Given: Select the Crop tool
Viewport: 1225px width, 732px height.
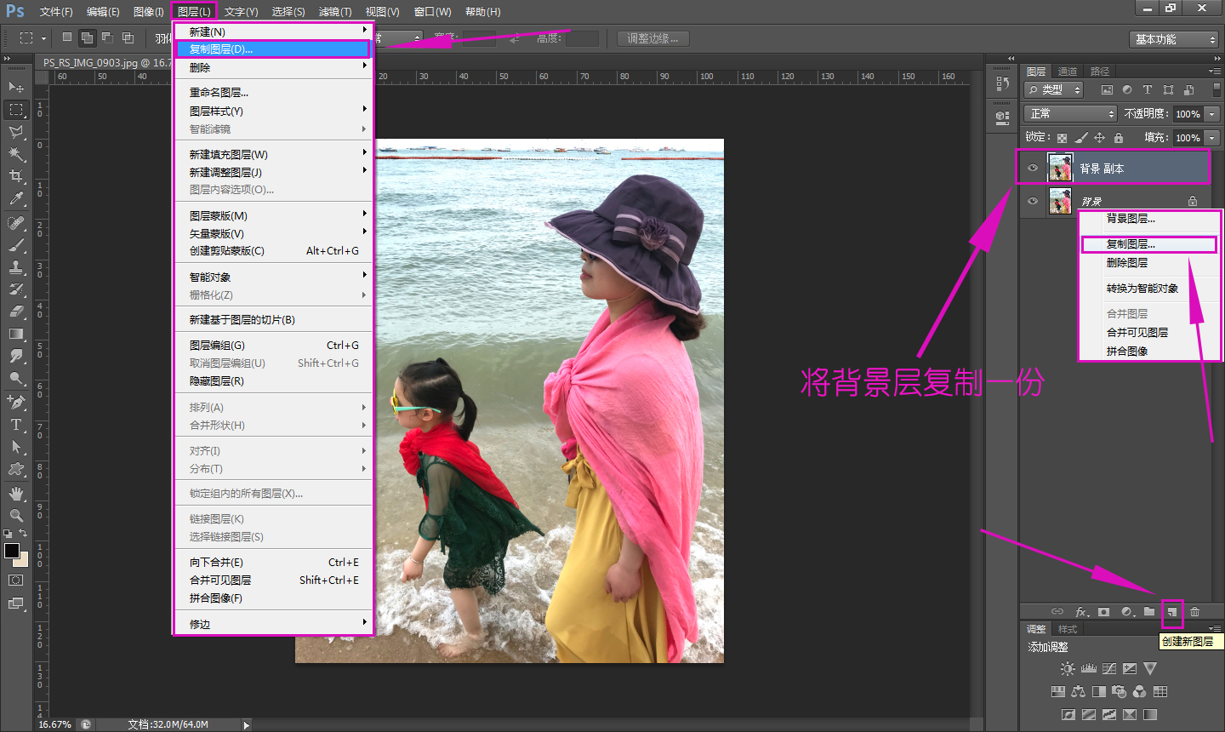Looking at the screenshot, I should point(16,176).
